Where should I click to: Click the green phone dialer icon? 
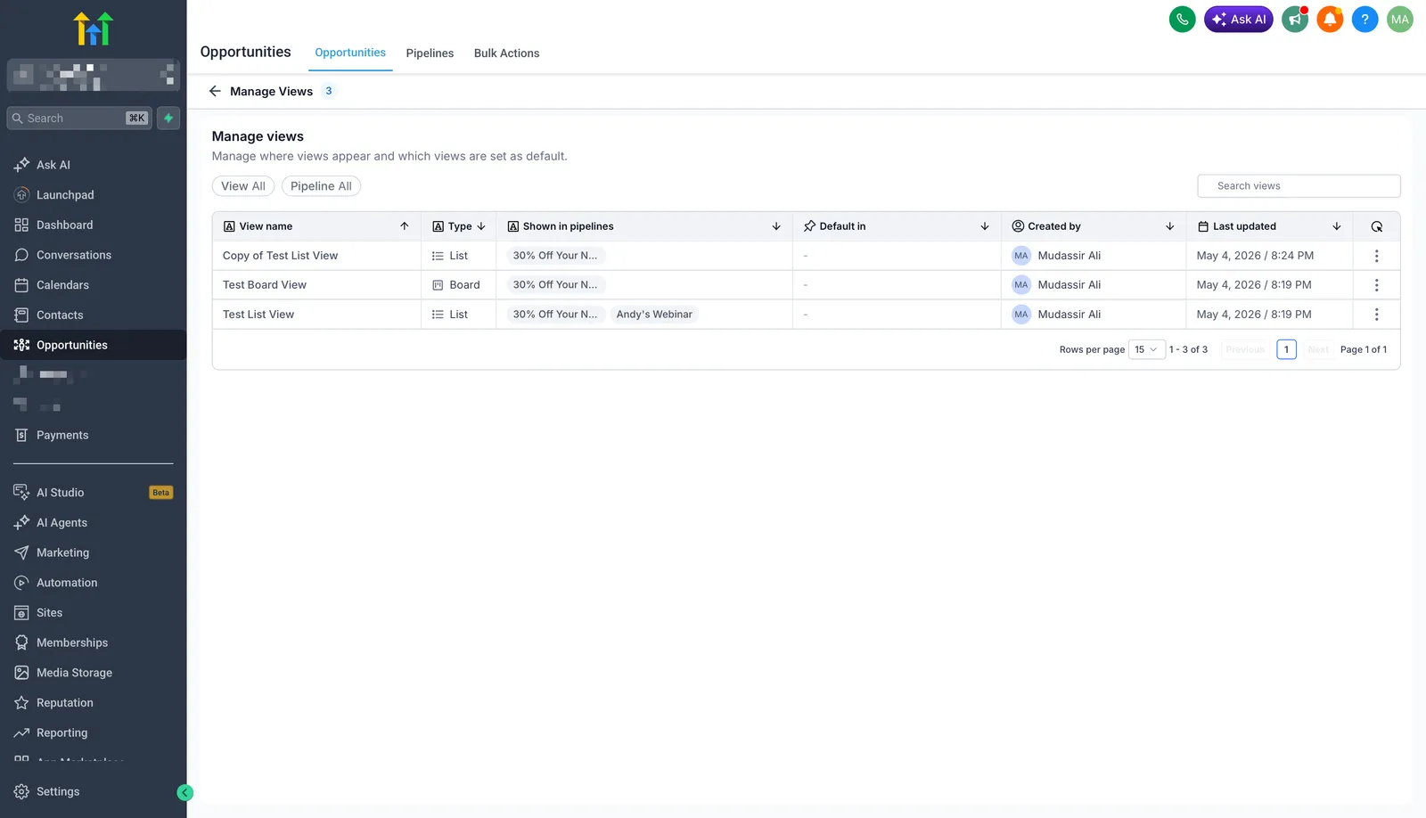[x=1182, y=19]
